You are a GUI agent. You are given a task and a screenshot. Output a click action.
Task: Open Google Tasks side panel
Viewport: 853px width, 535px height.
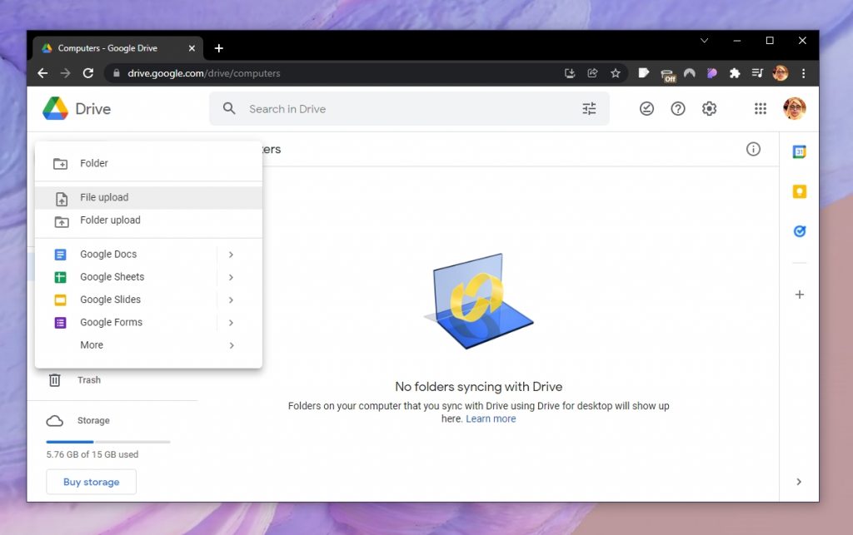[799, 231]
